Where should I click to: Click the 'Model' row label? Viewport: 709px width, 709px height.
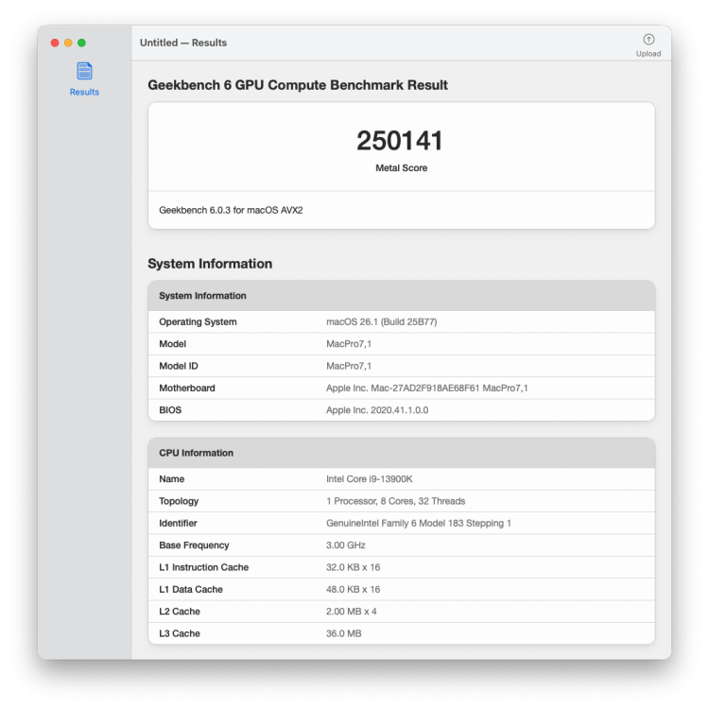pos(172,344)
